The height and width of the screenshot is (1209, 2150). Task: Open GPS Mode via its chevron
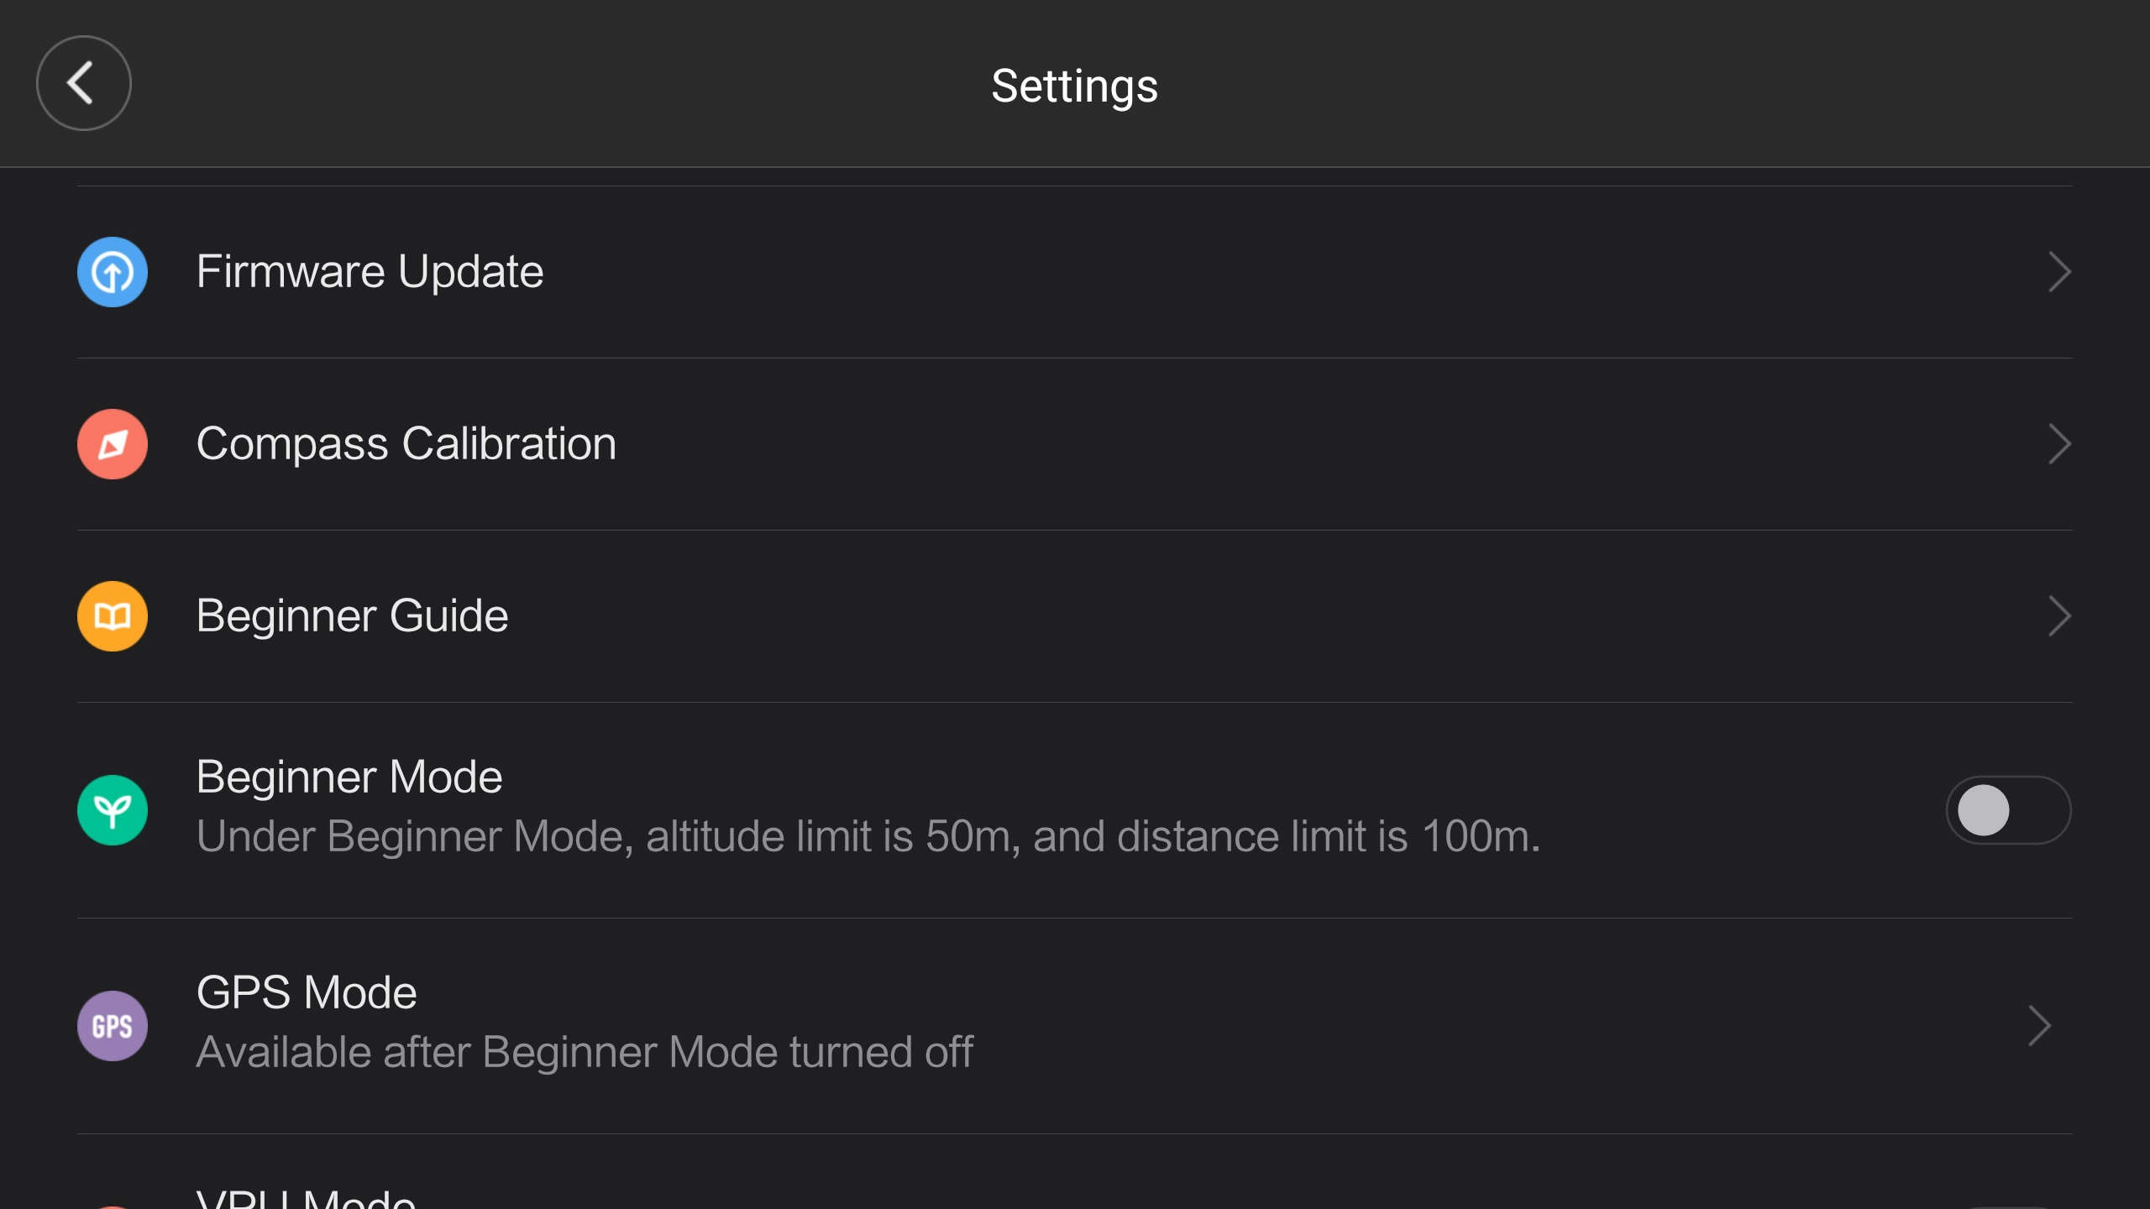pyautogui.click(x=2039, y=1026)
